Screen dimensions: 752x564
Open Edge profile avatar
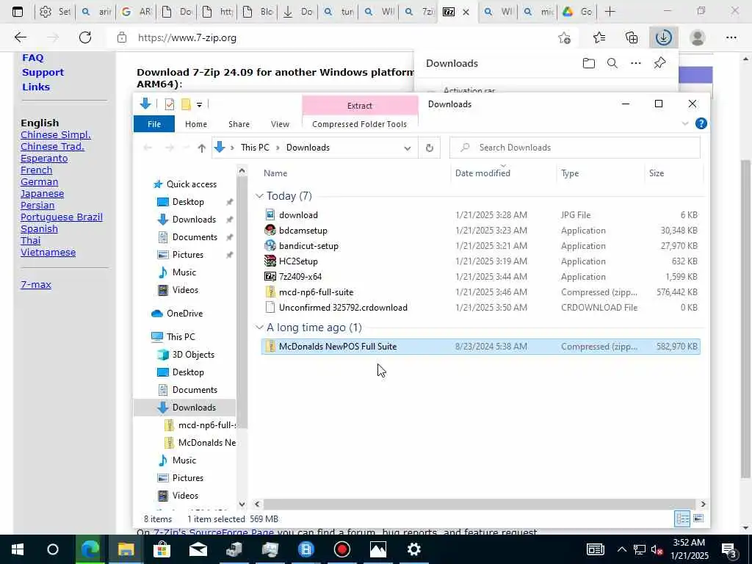[x=698, y=37]
